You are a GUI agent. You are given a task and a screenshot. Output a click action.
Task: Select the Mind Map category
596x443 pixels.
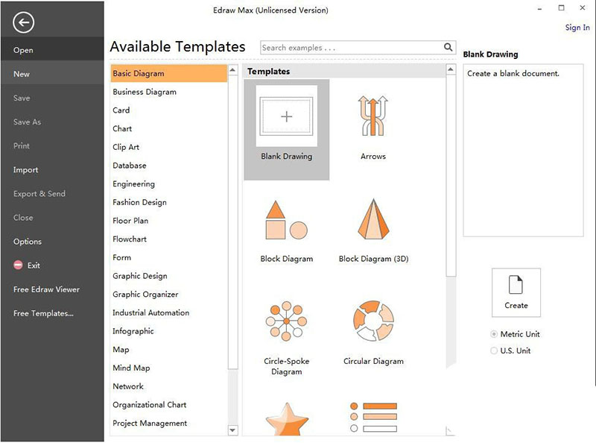pyautogui.click(x=131, y=368)
